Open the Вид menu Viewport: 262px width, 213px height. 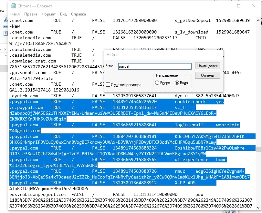tap(63, 14)
